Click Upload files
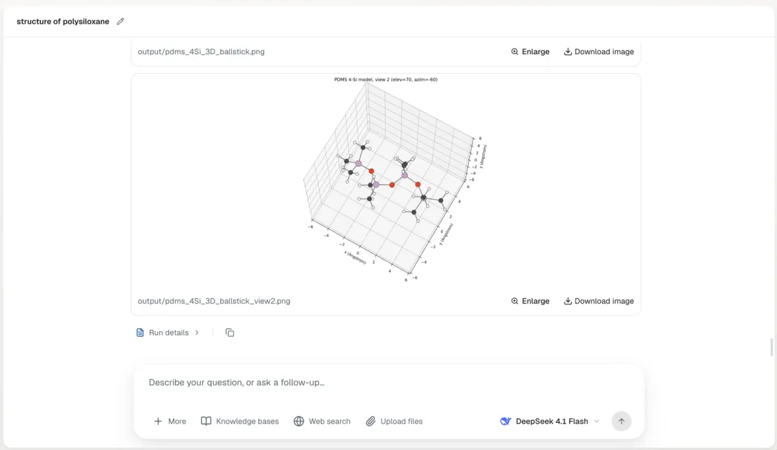 pyautogui.click(x=394, y=422)
